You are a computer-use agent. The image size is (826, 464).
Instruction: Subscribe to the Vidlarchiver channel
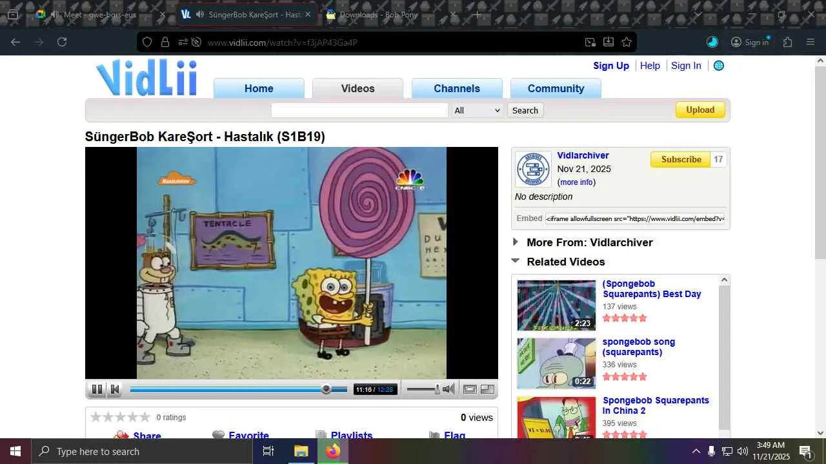pyautogui.click(x=681, y=159)
